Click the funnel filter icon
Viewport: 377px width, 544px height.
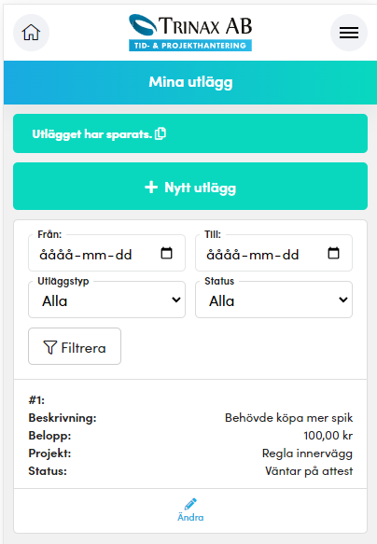(x=50, y=347)
